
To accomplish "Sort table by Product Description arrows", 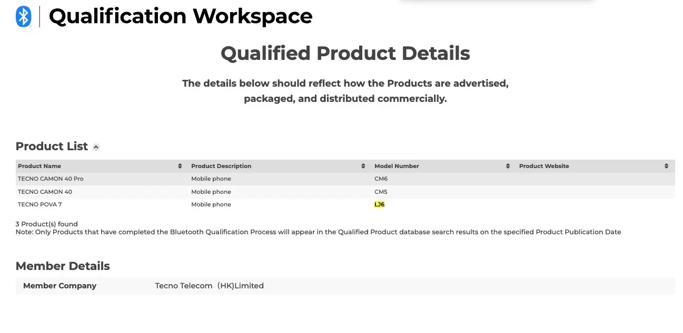I will pyautogui.click(x=363, y=166).
